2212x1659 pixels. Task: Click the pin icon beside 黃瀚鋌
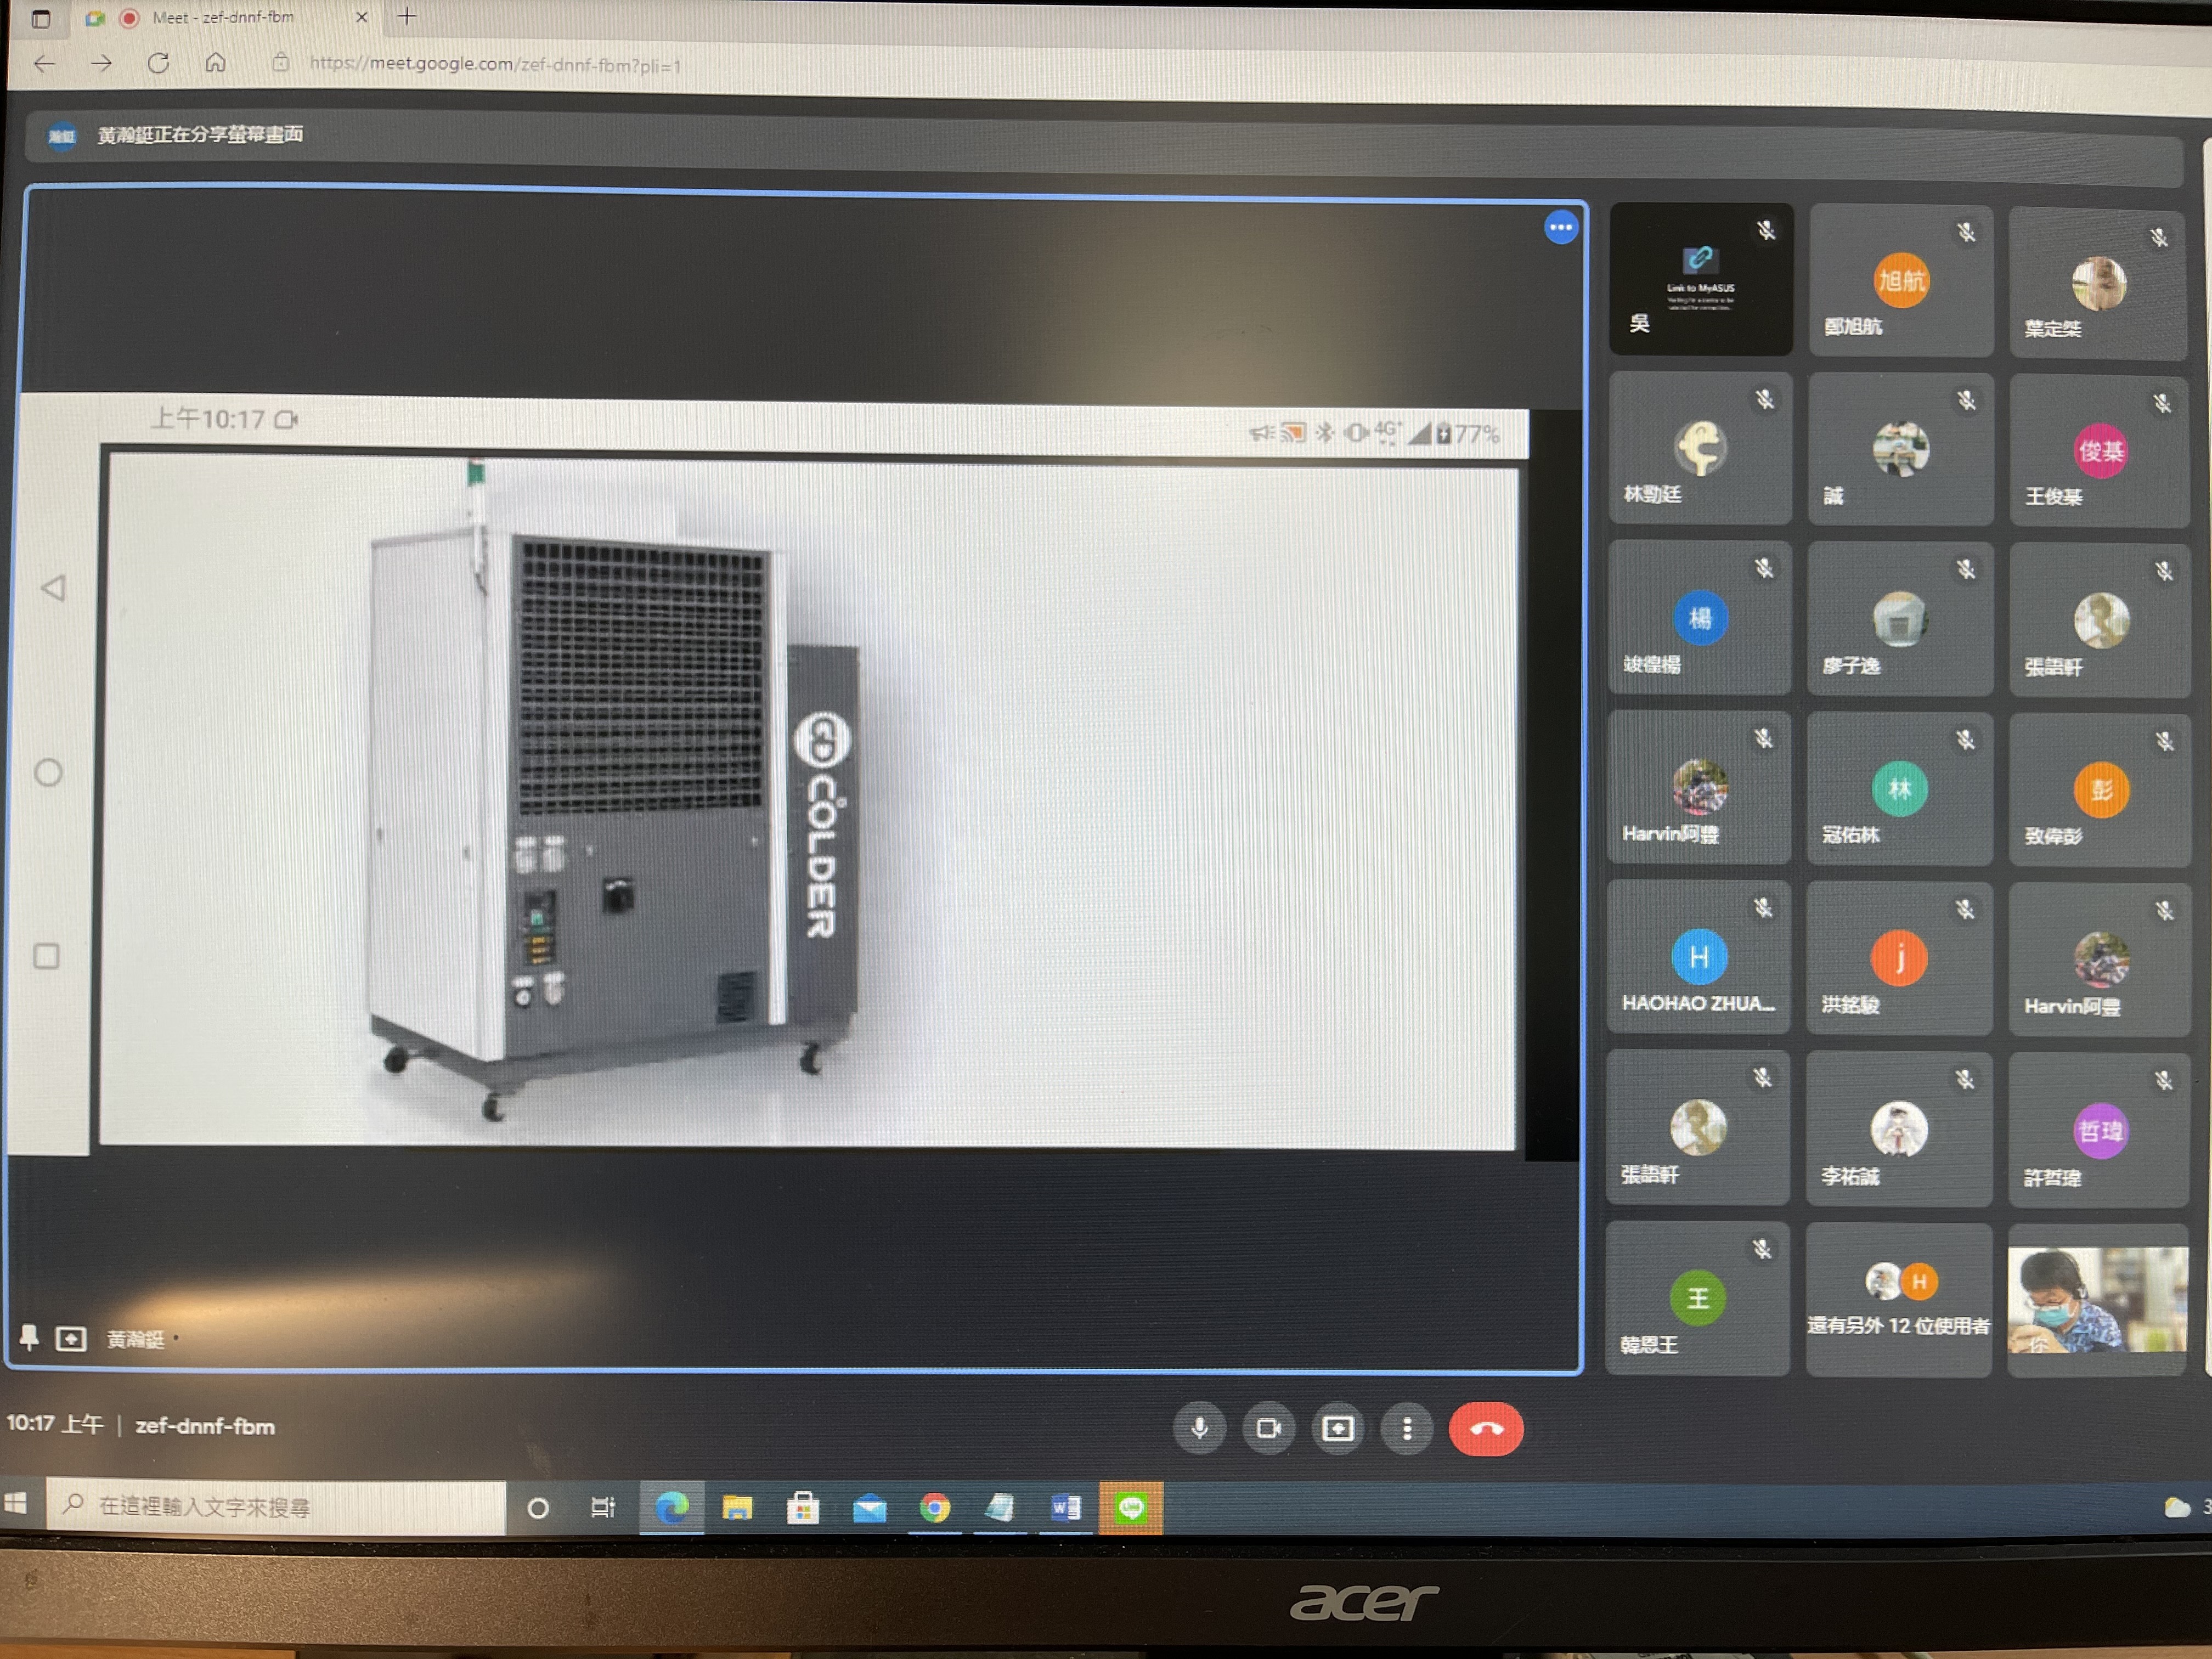click(x=29, y=1338)
